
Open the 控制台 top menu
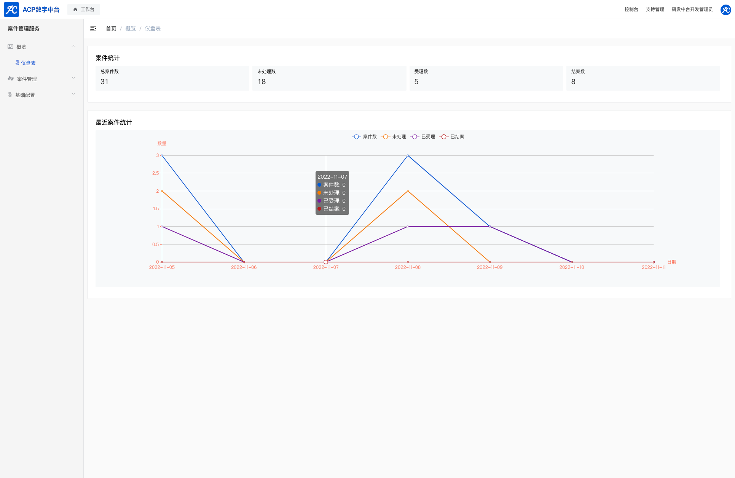click(631, 10)
